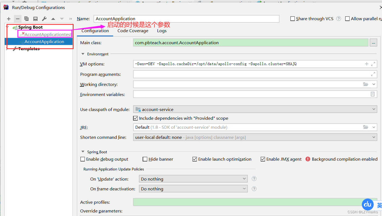Click the Background compilation enabled warning icon

pos(308,159)
